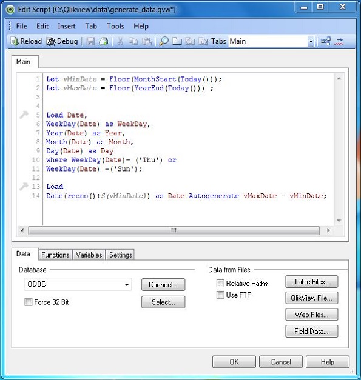
Task: Click script line 1 with vMinDate
Action: [x=134, y=79]
